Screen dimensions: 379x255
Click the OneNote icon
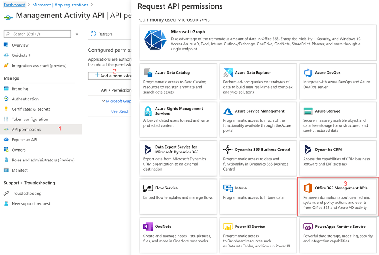coord(148,227)
